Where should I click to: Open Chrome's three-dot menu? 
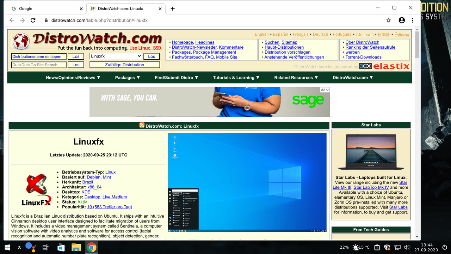click(412, 20)
